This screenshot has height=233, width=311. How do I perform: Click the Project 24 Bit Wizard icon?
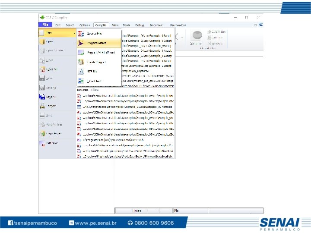pyautogui.click(x=81, y=53)
